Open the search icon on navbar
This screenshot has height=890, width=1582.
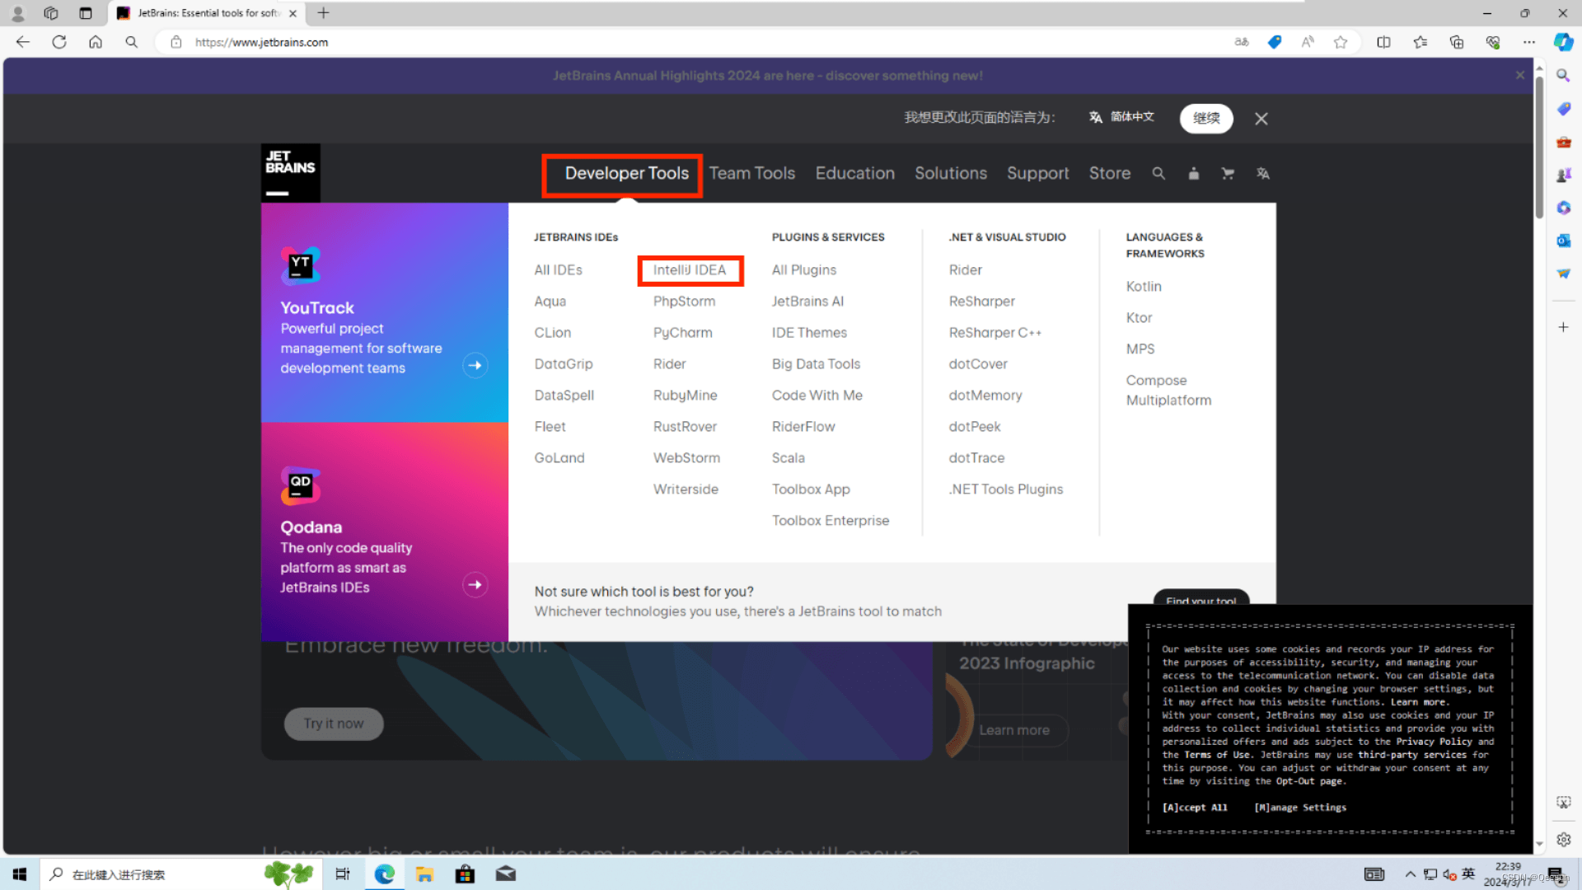[x=1159, y=173]
